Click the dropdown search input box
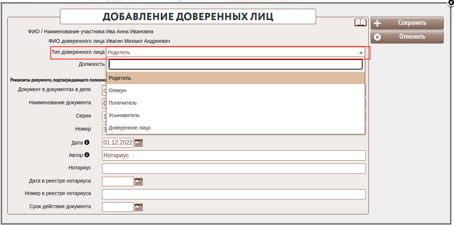454x225 pixels. (x=235, y=64)
